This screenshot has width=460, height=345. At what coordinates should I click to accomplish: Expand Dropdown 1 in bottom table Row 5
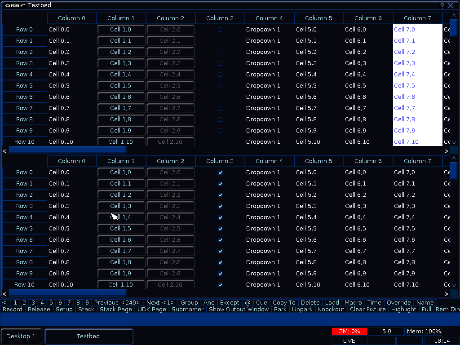pos(263,229)
